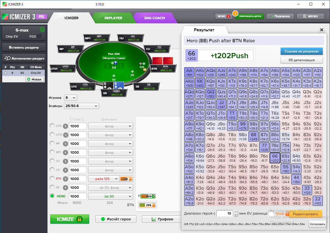Click Копировать button

317,224
